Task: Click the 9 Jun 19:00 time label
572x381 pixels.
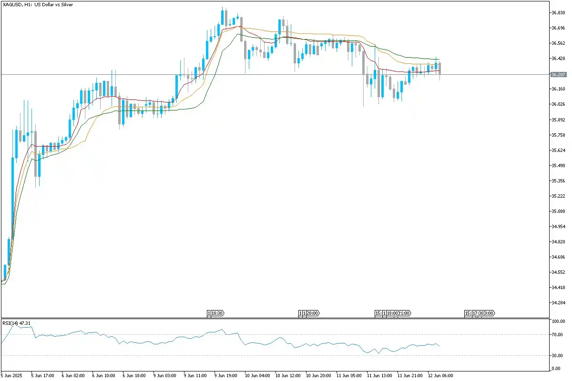Action: coord(225,375)
